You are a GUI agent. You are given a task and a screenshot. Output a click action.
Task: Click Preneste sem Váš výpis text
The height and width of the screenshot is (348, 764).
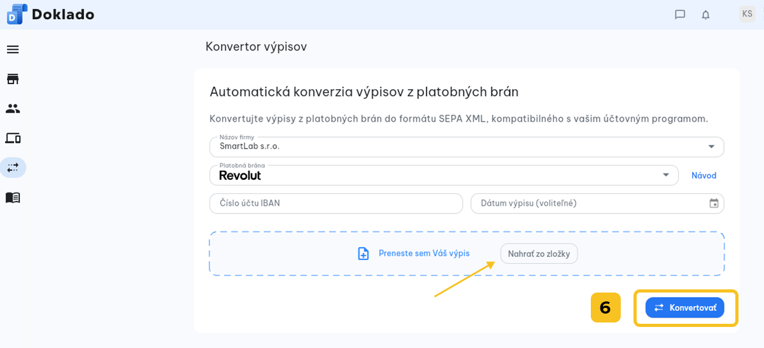pyautogui.click(x=424, y=253)
